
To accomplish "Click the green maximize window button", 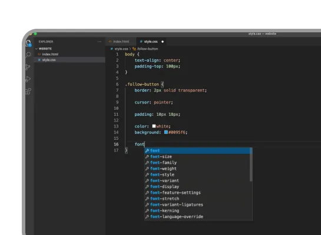I will click(35, 34).
